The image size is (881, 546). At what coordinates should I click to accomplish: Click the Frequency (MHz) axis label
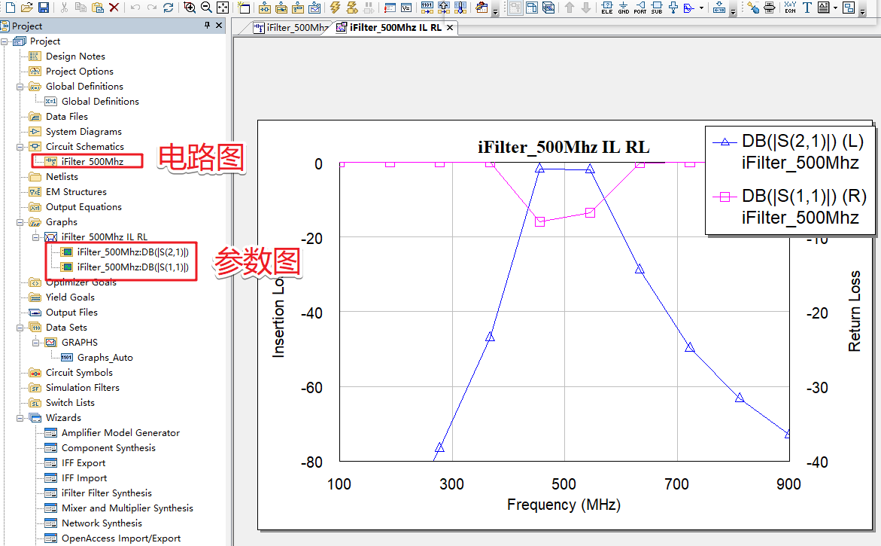click(x=564, y=505)
